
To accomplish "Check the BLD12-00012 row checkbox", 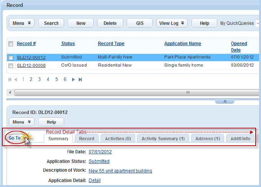I will pos(11,57).
